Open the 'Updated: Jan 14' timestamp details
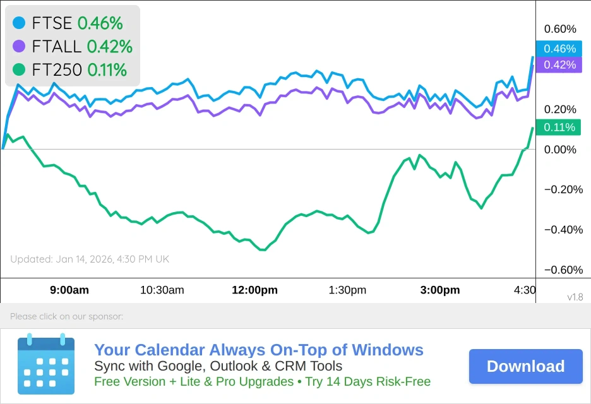The width and height of the screenshot is (591, 404). 89,259
